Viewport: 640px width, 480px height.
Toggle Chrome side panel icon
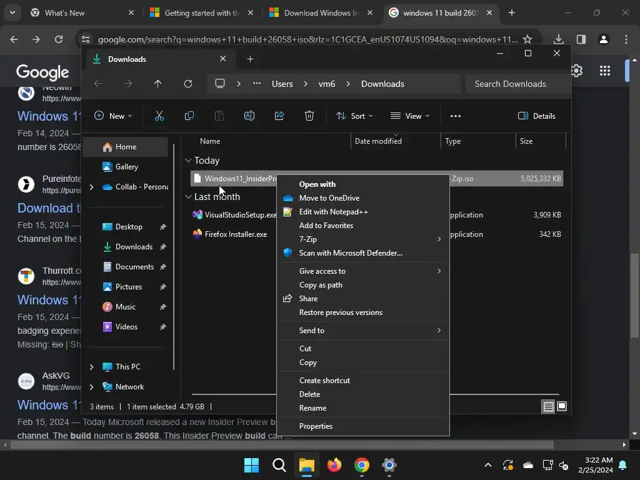click(x=581, y=39)
